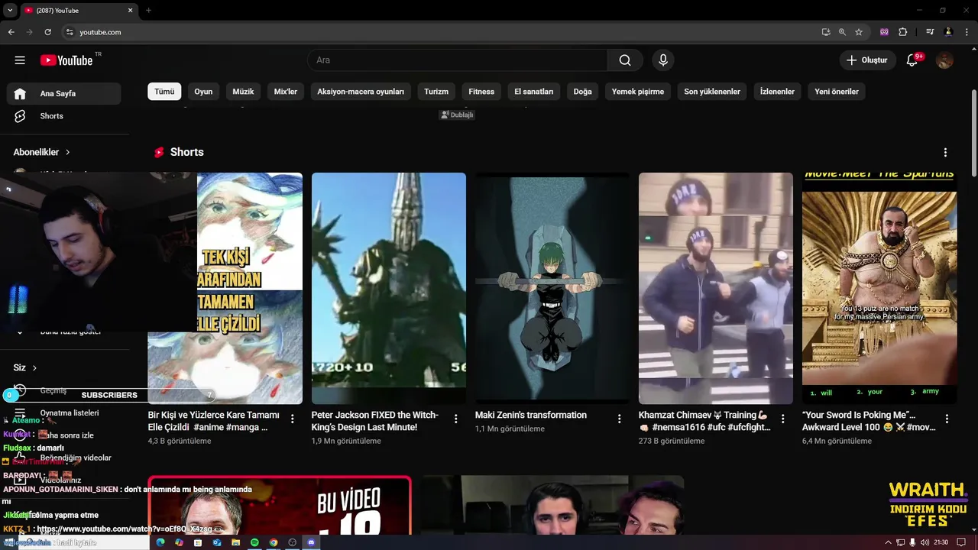
Task: Click the search magnifier button
Action: (625, 60)
